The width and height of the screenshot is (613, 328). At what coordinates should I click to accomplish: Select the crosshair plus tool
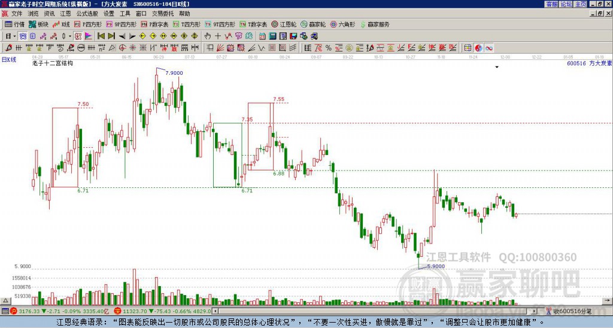pyautogui.click(x=218, y=36)
